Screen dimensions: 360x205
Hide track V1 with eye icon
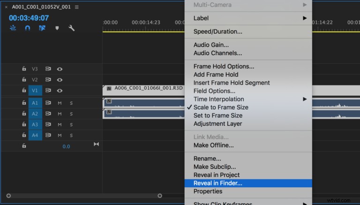click(60, 90)
